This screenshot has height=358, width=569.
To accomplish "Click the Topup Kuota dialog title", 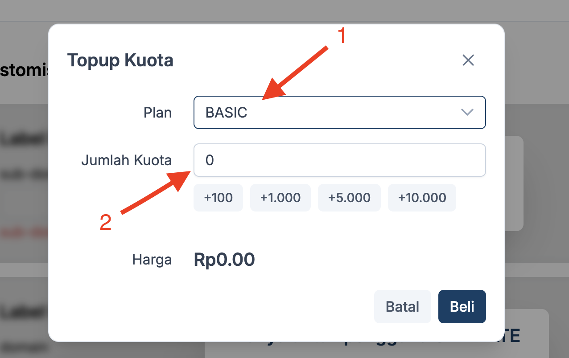I will coord(120,60).
